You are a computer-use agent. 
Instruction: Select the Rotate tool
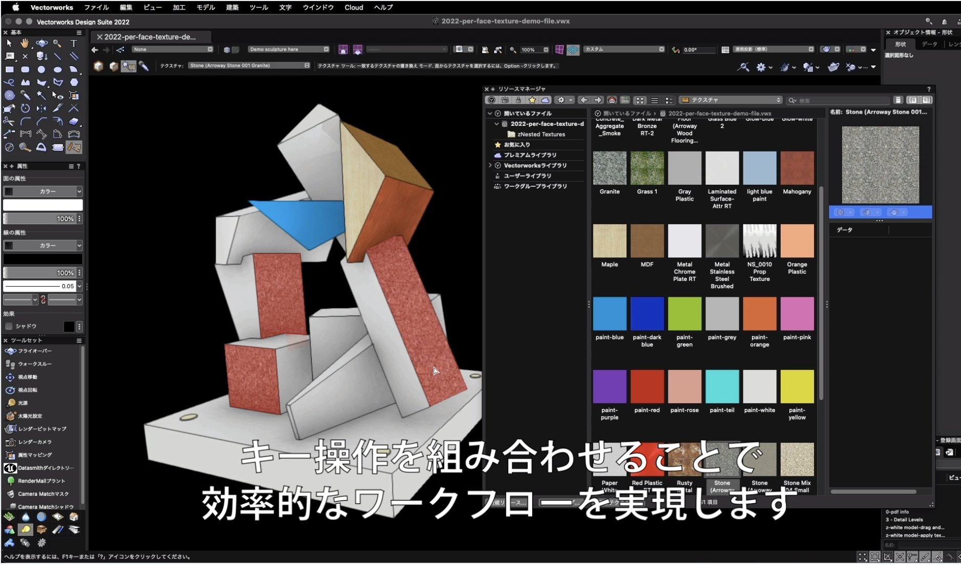coord(25,108)
